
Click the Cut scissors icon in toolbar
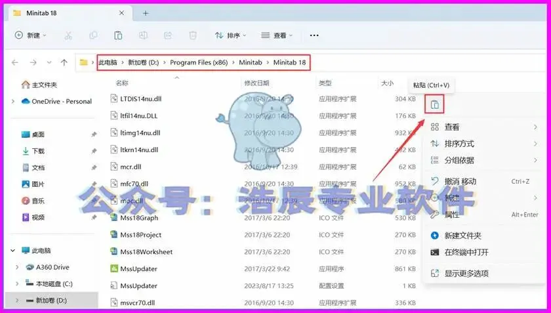(x=68, y=35)
